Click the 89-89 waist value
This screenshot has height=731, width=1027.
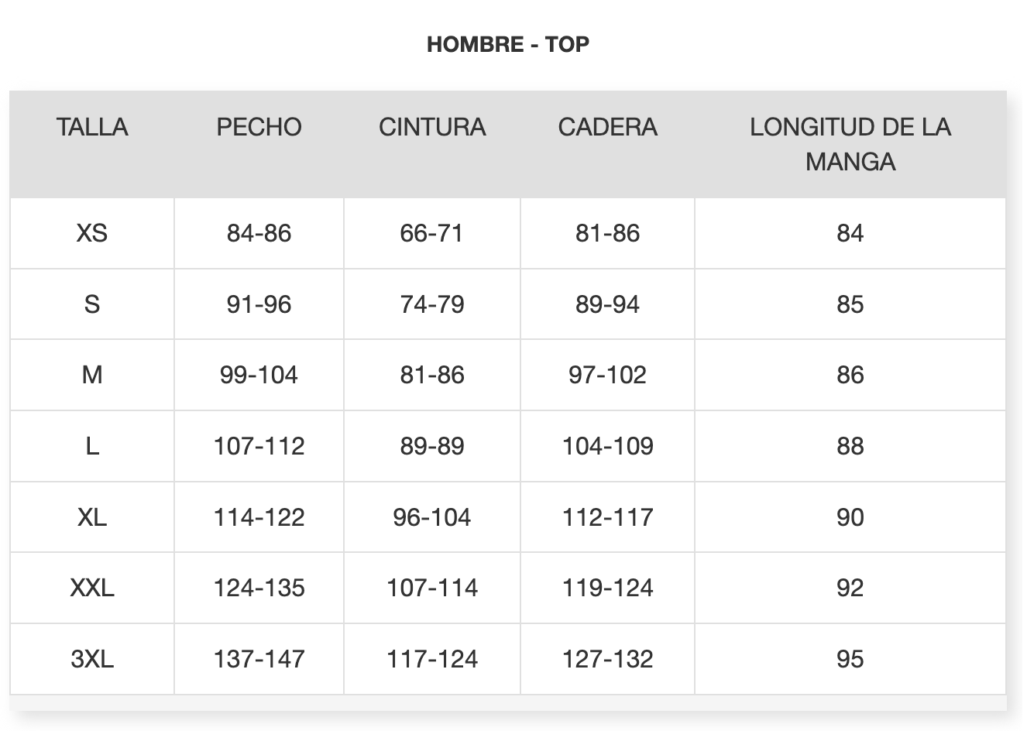[x=432, y=446]
